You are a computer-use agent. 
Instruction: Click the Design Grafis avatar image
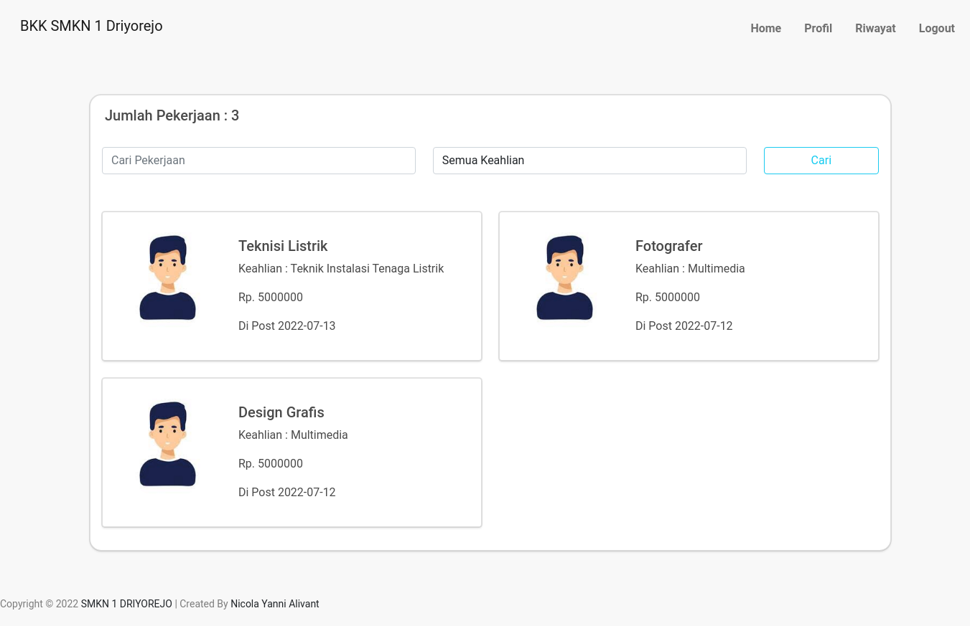pyautogui.click(x=167, y=444)
